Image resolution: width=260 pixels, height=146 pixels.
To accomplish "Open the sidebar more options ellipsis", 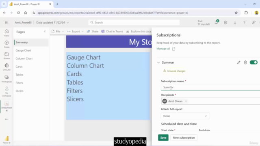I will pos(6,119).
